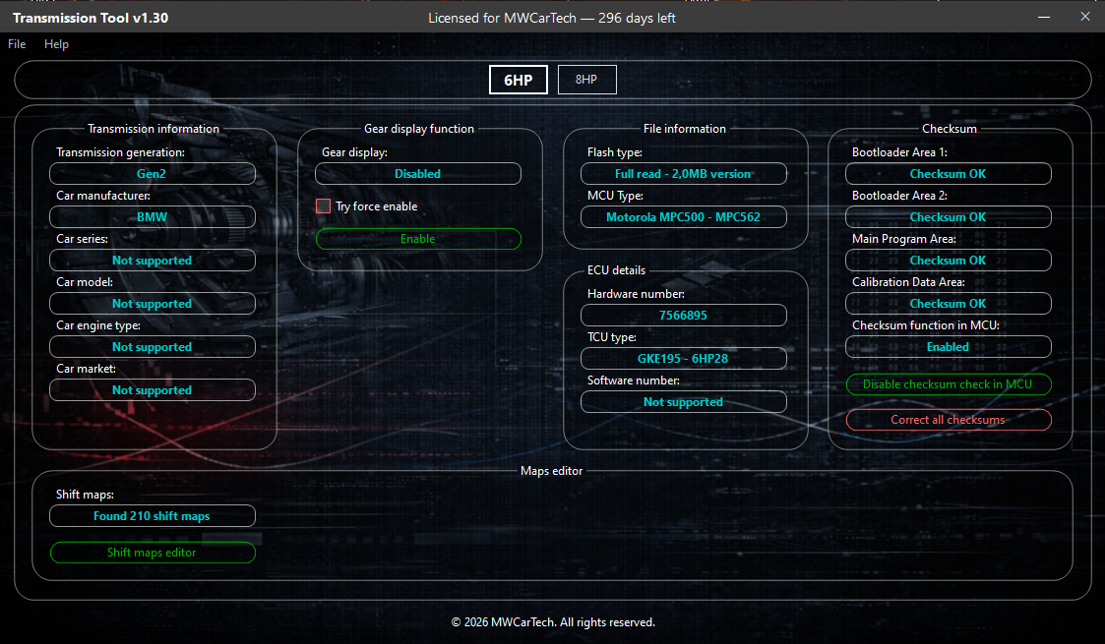
Task: Click the Checksum function Enabled value
Action: (948, 347)
